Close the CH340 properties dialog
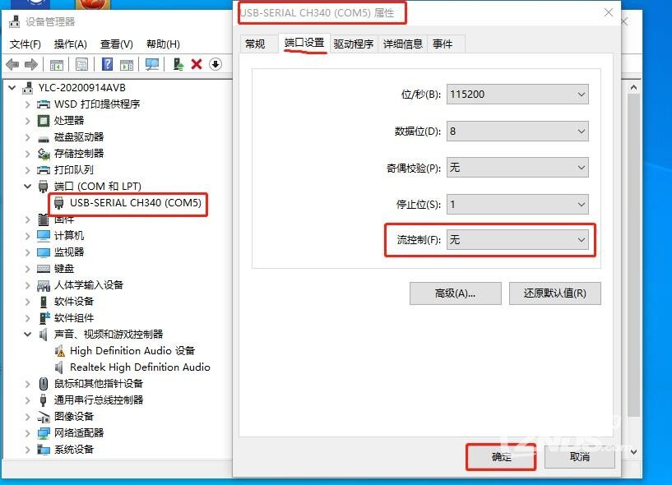The width and height of the screenshot is (672, 485). tap(609, 13)
